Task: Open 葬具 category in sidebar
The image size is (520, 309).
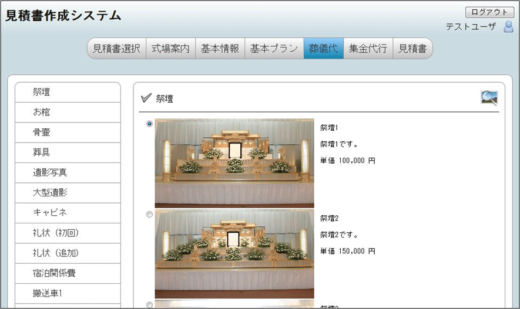Action: point(68,153)
